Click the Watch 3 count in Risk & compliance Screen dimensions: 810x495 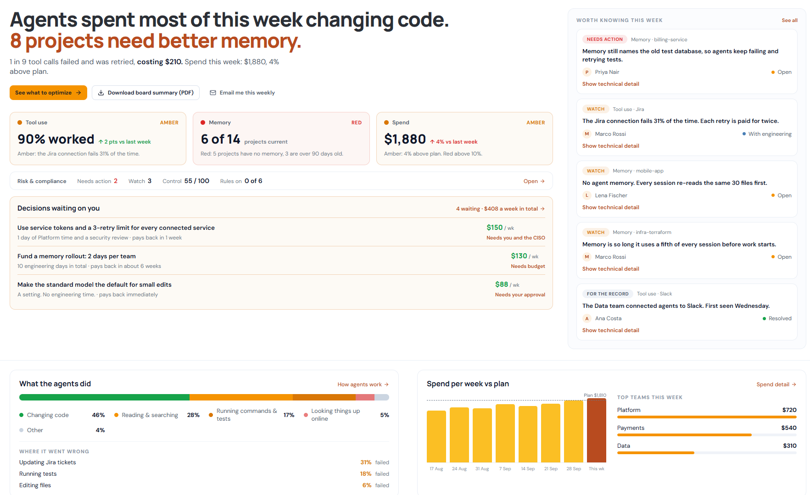(140, 181)
